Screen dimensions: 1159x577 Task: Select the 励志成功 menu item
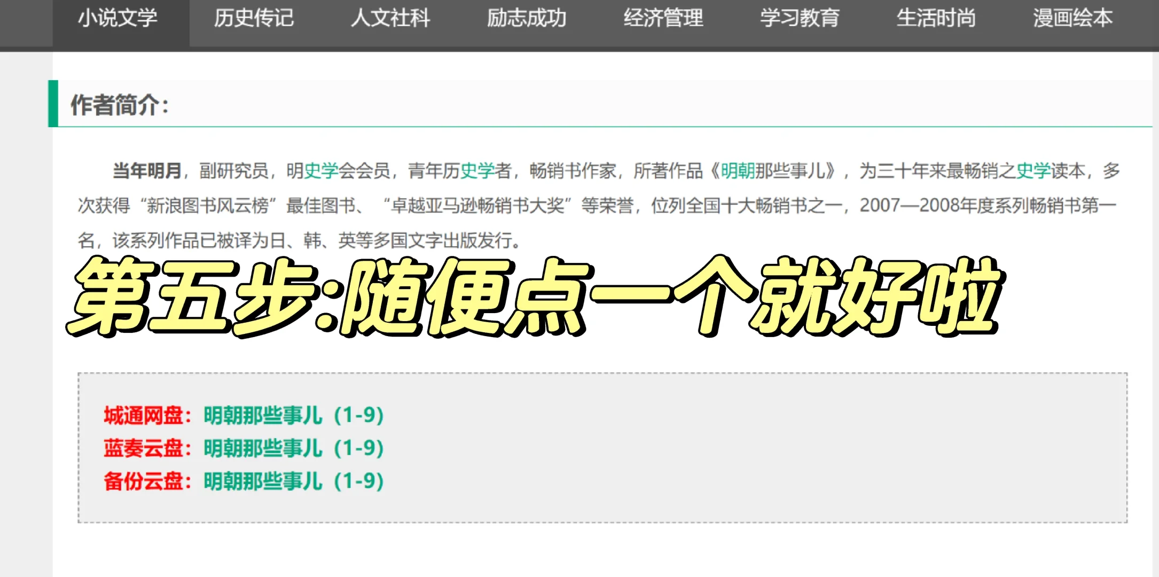click(x=527, y=18)
